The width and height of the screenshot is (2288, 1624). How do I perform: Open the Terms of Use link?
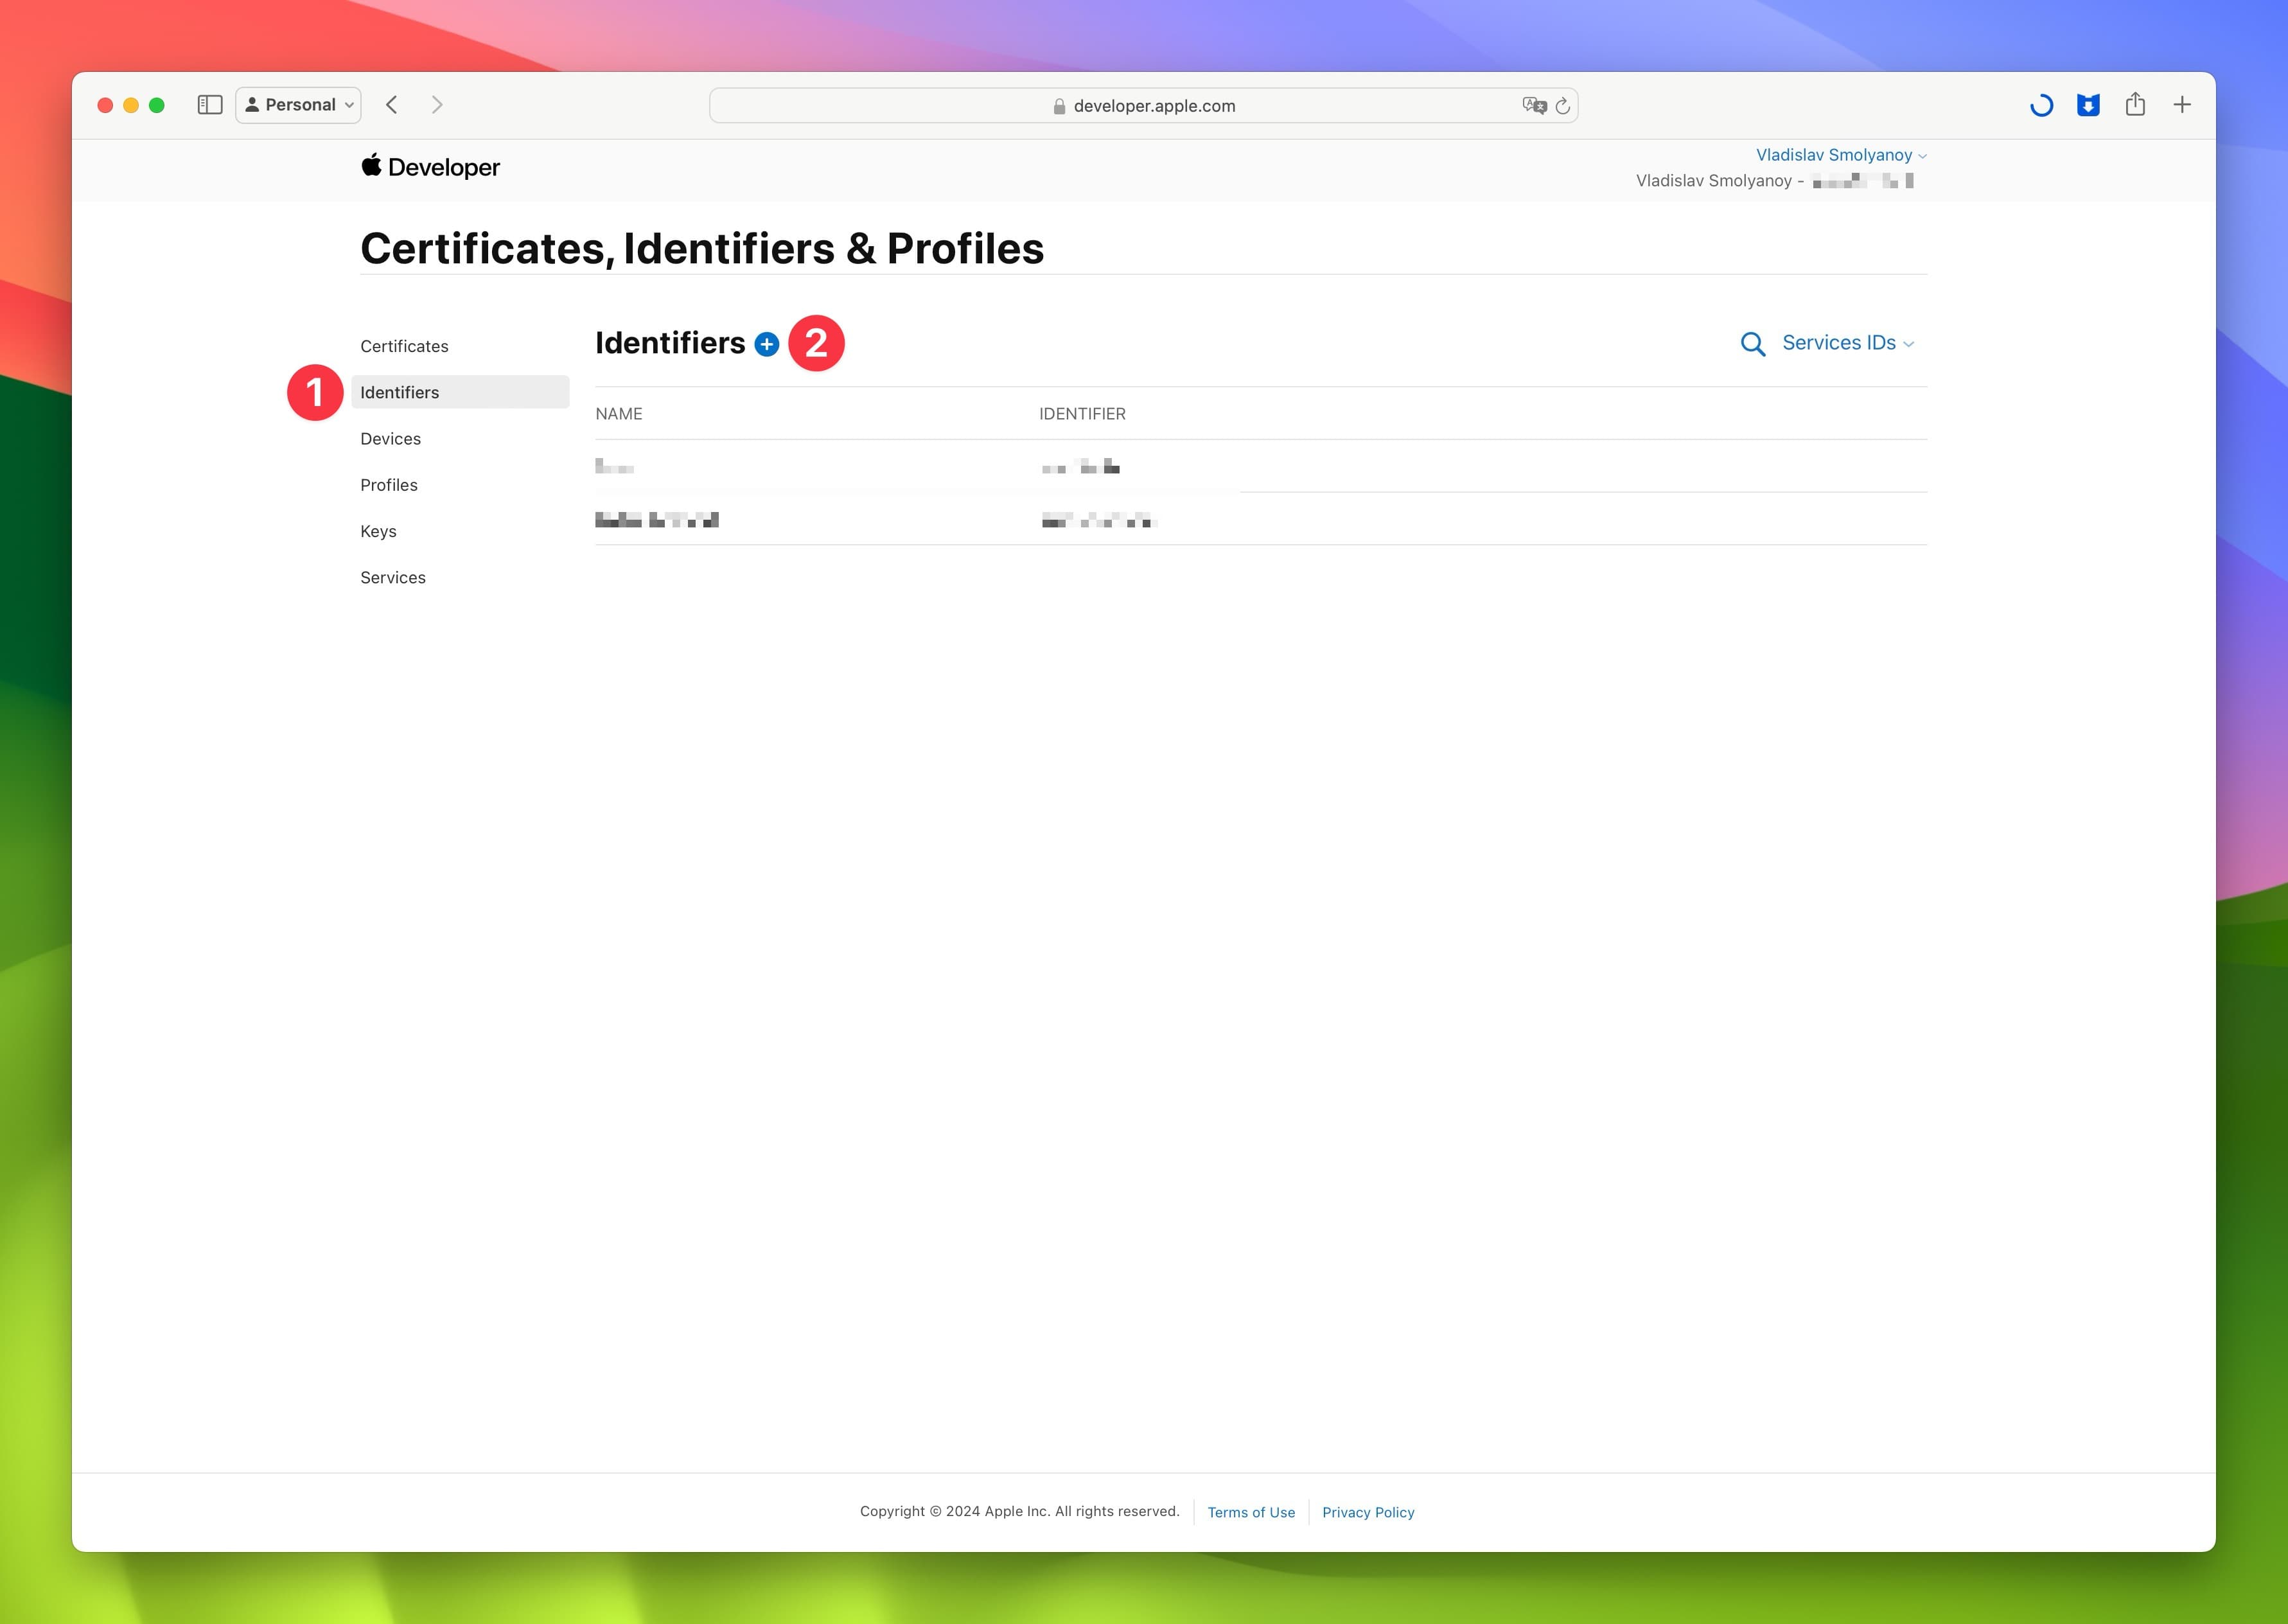[x=1251, y=1512]
